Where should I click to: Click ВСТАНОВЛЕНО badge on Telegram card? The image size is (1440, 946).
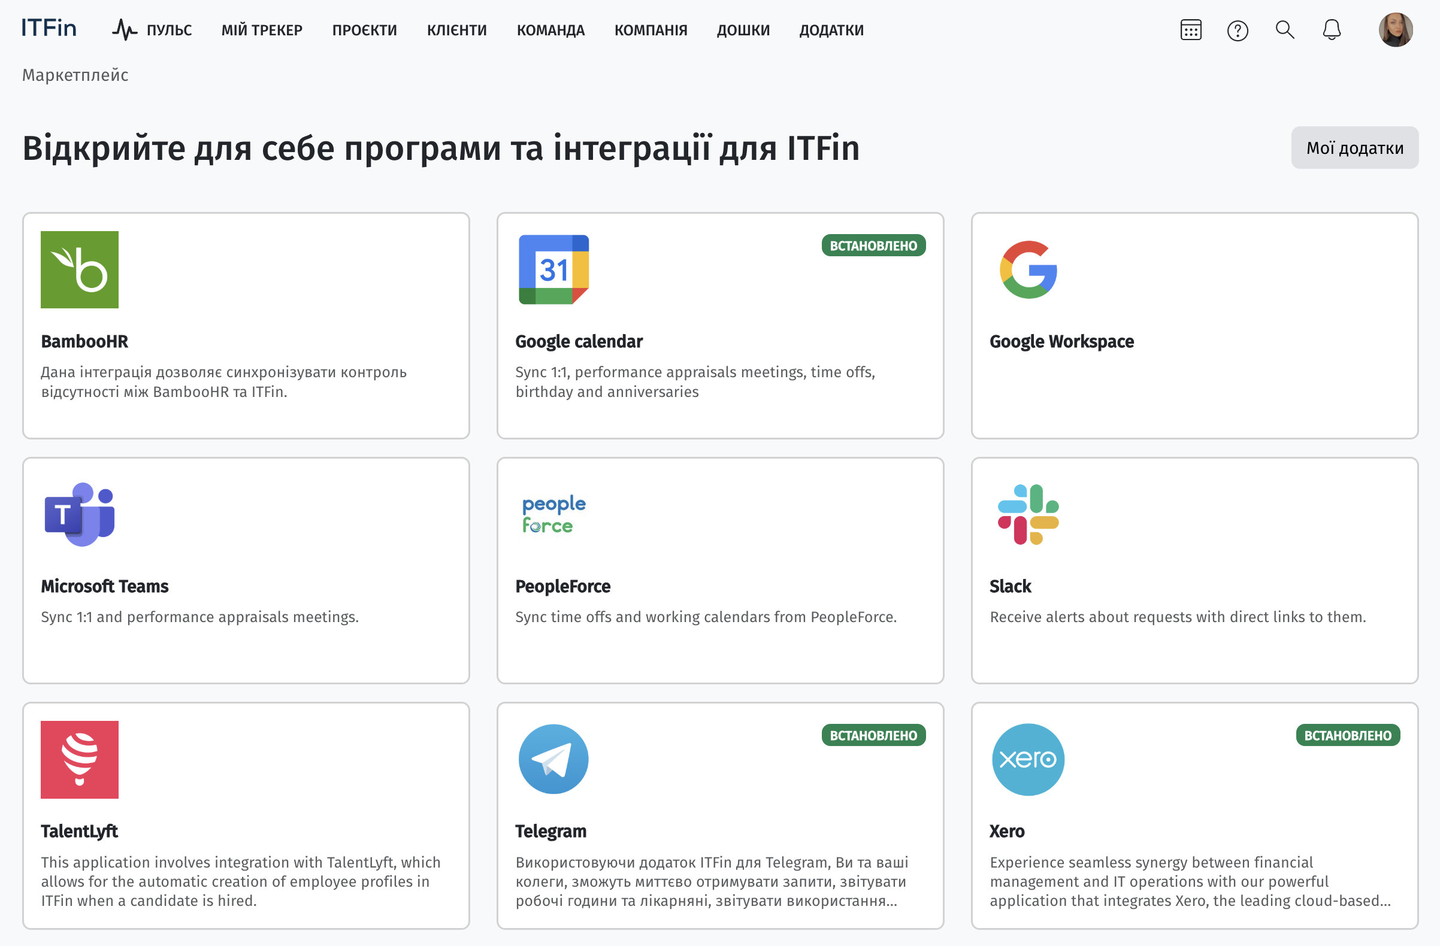pyautogui.click(x=873, y=735)
